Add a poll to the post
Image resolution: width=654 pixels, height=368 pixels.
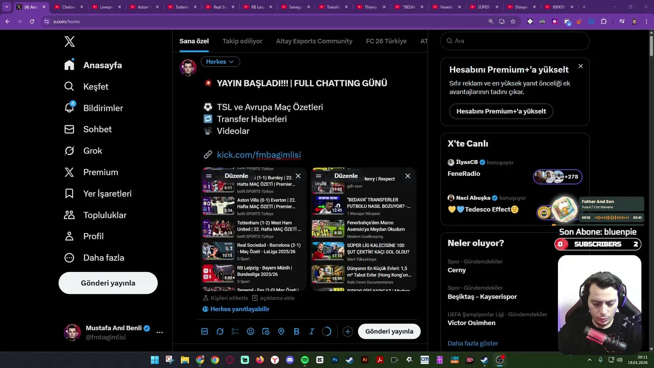[x=235, y=331]
